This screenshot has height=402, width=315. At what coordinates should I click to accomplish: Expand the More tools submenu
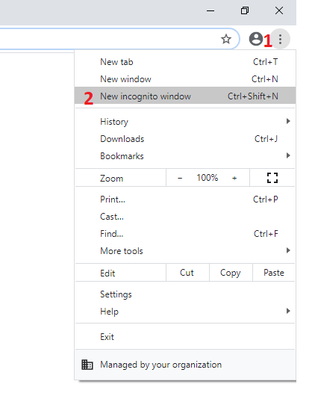(x=185, y=251)
